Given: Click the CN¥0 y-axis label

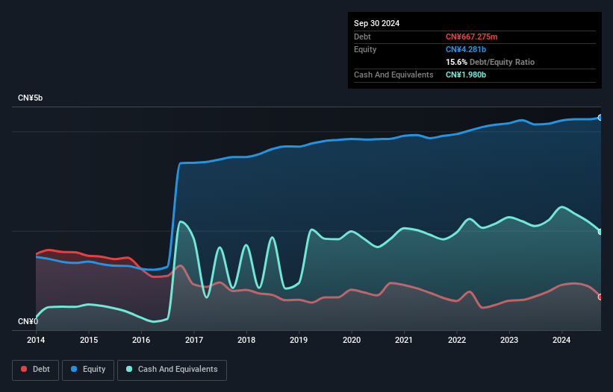Looking at the screenshot, I should (28, 321).
